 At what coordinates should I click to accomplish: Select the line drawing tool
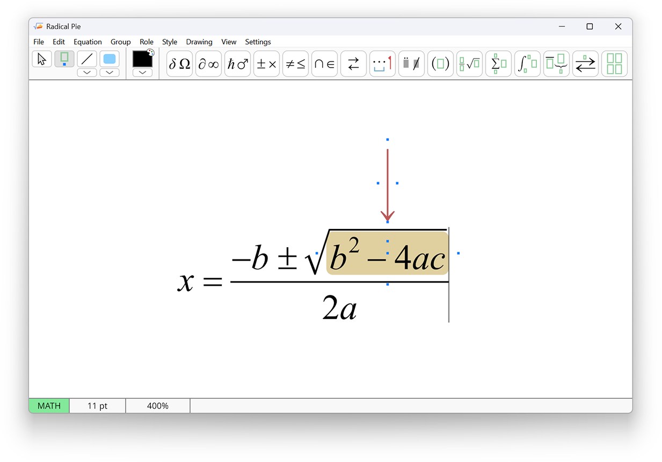click(x=87, y=59)
